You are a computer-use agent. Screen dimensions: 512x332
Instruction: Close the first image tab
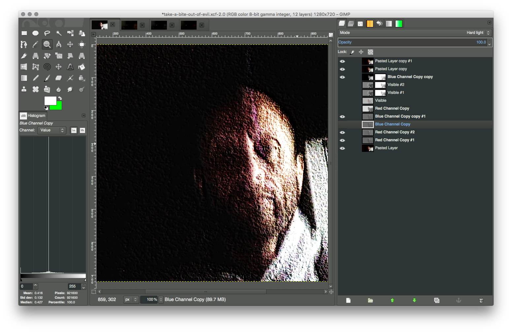click(113, 25)
